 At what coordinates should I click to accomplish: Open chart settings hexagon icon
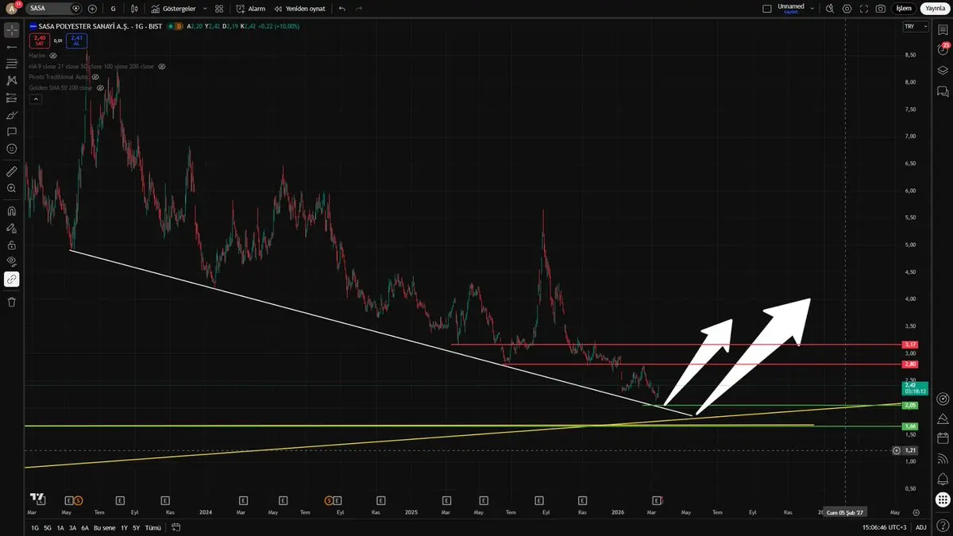(x=847, y=8)
